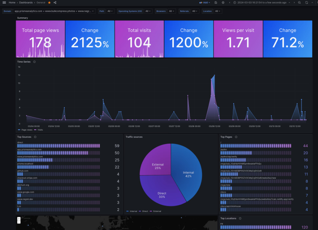The image size is (318, 230).
Task: Click the devhunt.org source label
Action: 23,185
